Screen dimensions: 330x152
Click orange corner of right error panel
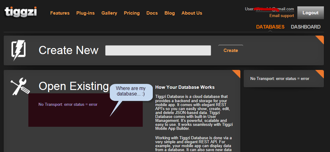click(x=320, y=73)
